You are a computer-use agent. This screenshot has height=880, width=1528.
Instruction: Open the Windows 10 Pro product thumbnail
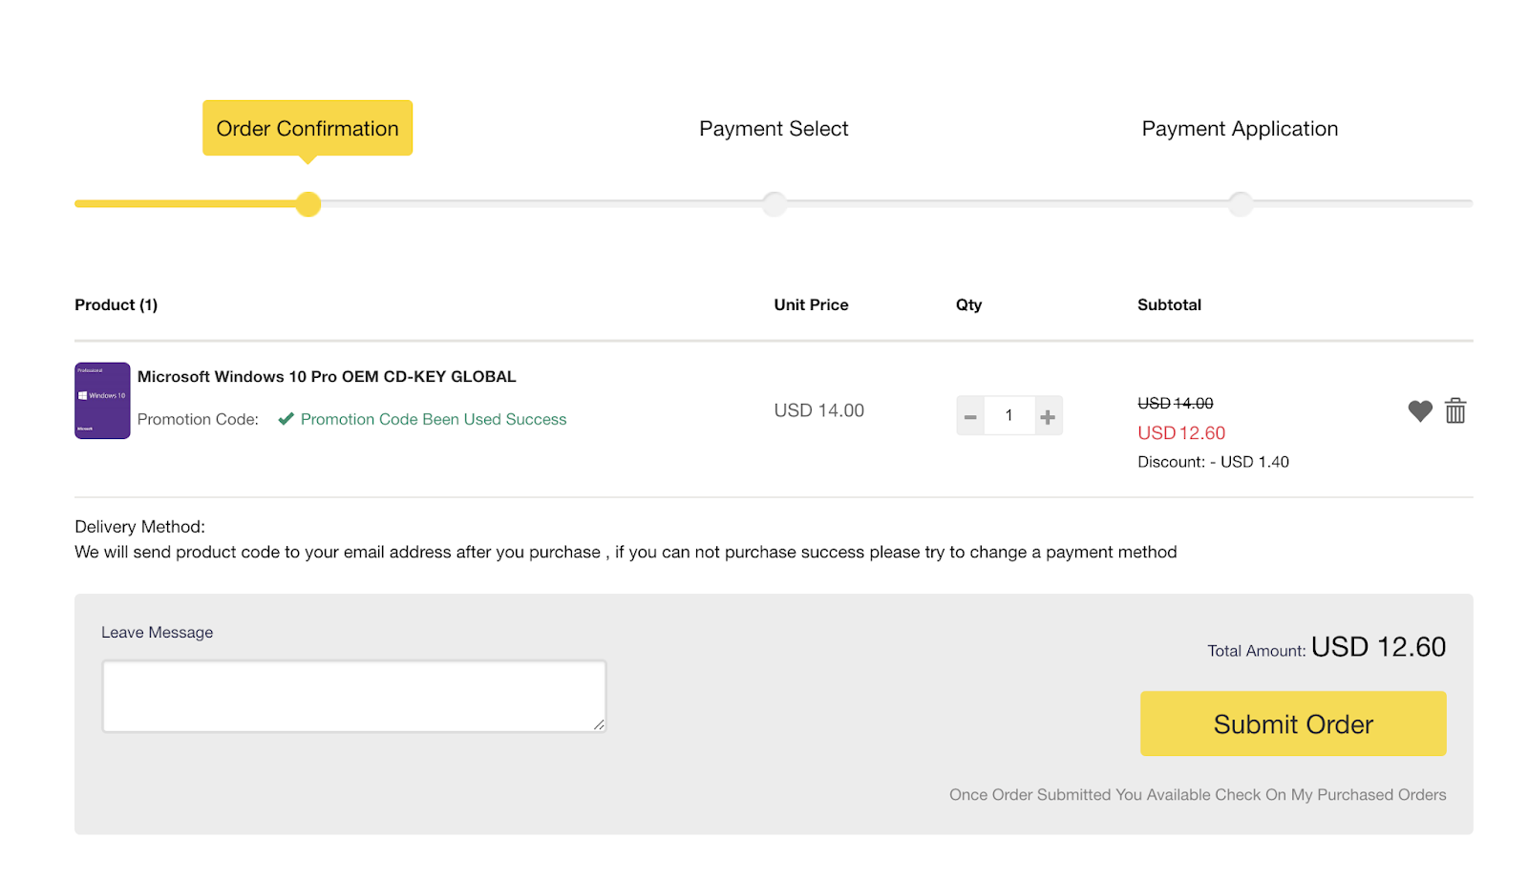click(x=102, y=401)
